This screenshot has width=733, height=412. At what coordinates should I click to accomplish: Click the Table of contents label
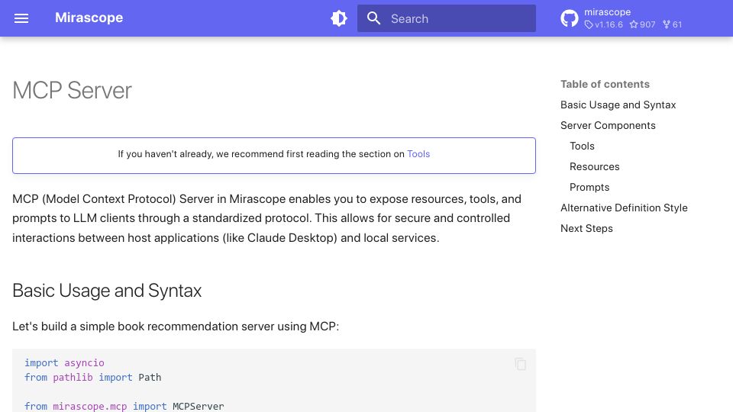[x=605, y=84]
